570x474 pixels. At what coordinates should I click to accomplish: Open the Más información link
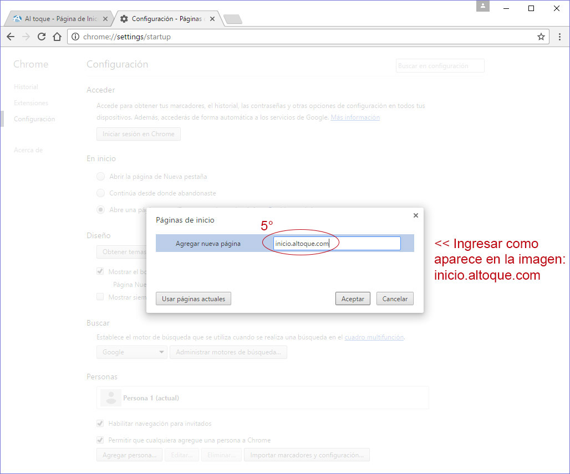[355, 117]
